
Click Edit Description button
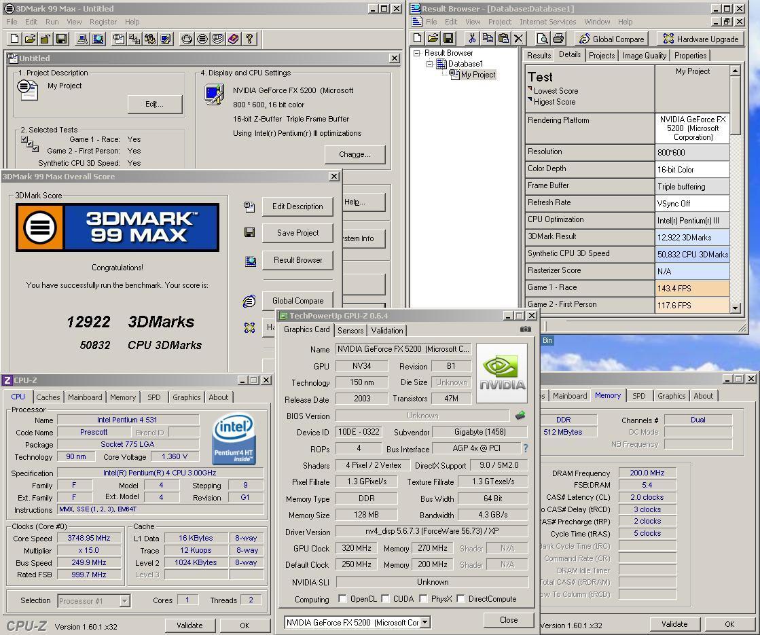(x=297, y=206)
